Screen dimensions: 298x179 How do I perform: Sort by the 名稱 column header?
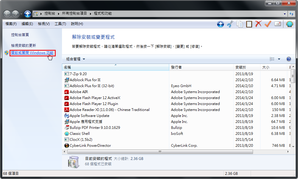pyautogui.click(x=116, y=67)
